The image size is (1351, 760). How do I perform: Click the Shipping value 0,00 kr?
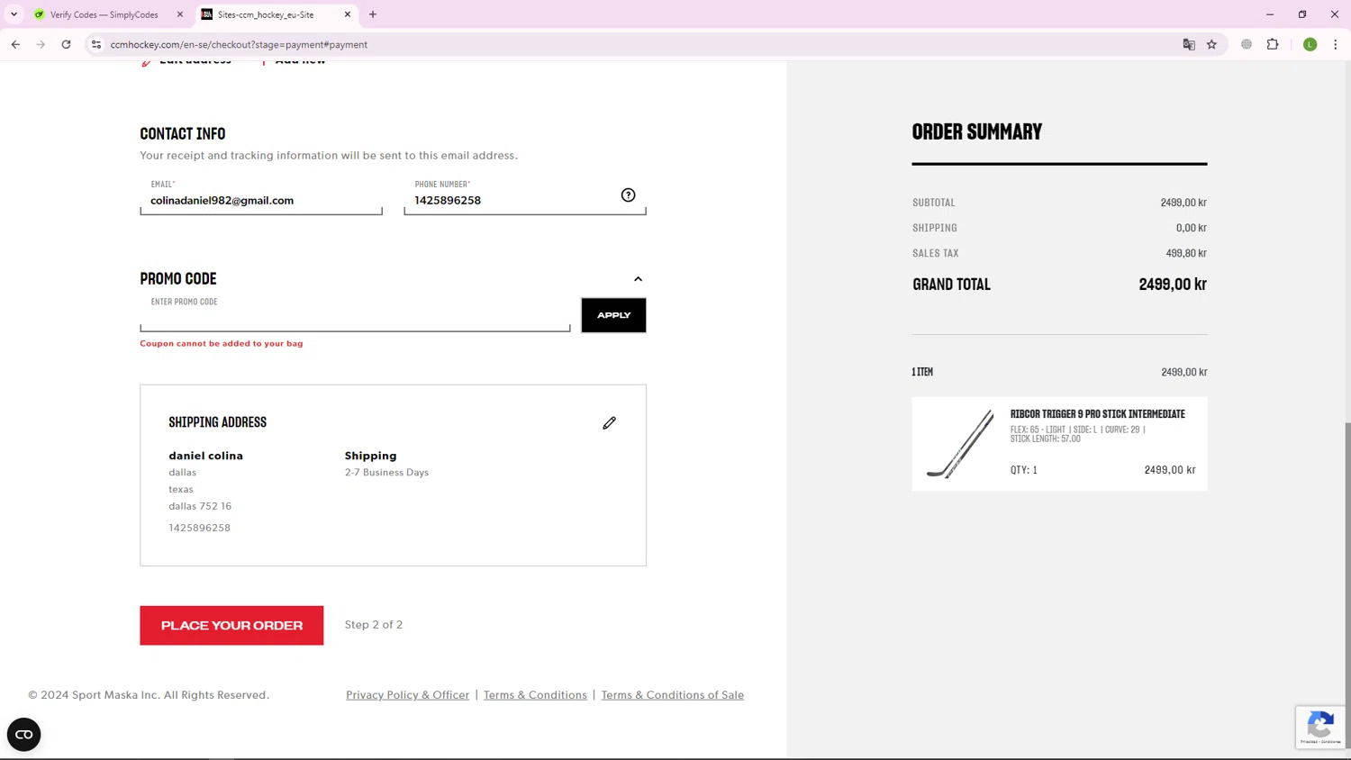coord(1192,228)
